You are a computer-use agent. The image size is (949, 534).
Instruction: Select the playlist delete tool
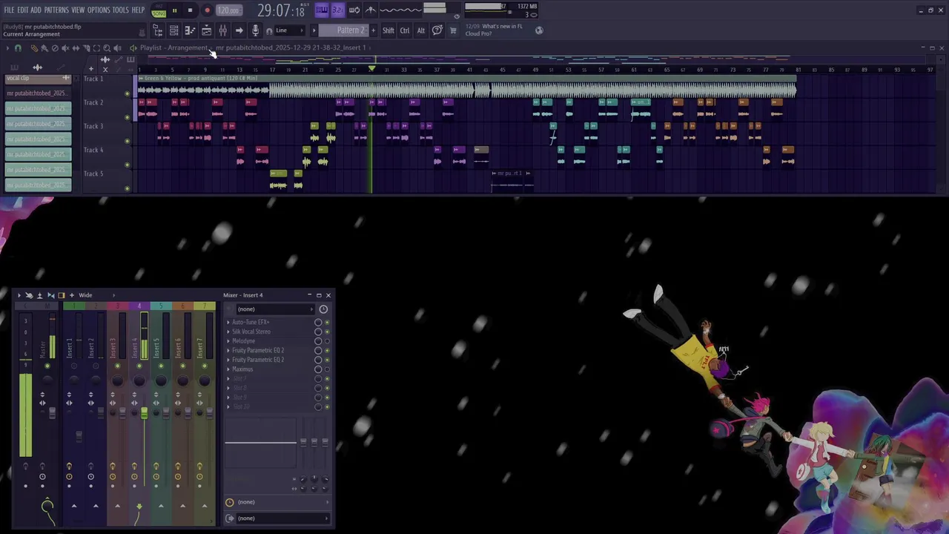coord(55,48)
